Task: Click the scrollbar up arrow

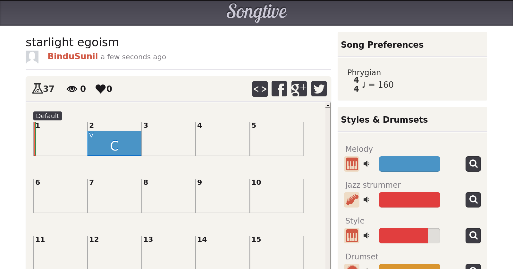Action: click(x=328, y=105)
